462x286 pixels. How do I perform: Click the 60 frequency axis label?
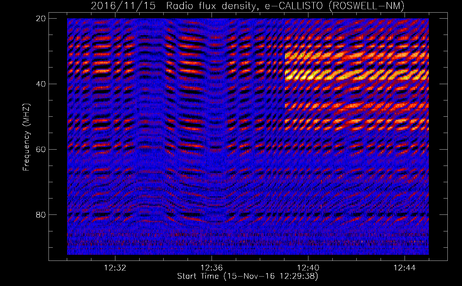point(41,149)
